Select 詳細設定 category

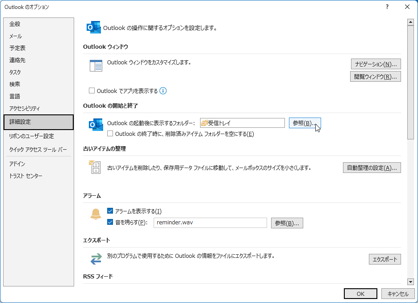click(x=39, y=122)
